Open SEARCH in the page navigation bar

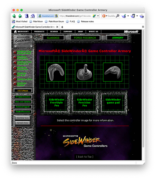click(x=54, y=32)
